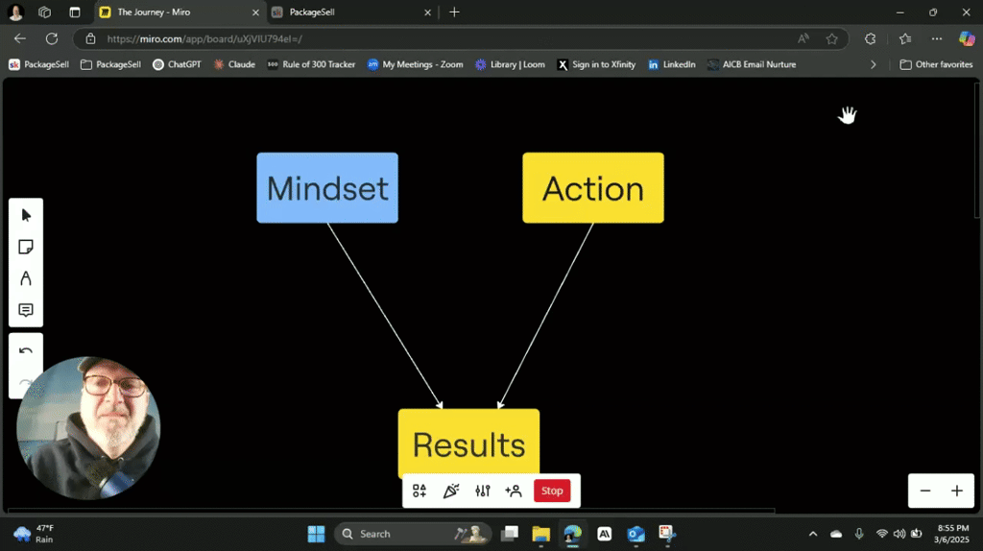
Task: Open the OneDrive cloud tray icon
Action: [836, 534]
